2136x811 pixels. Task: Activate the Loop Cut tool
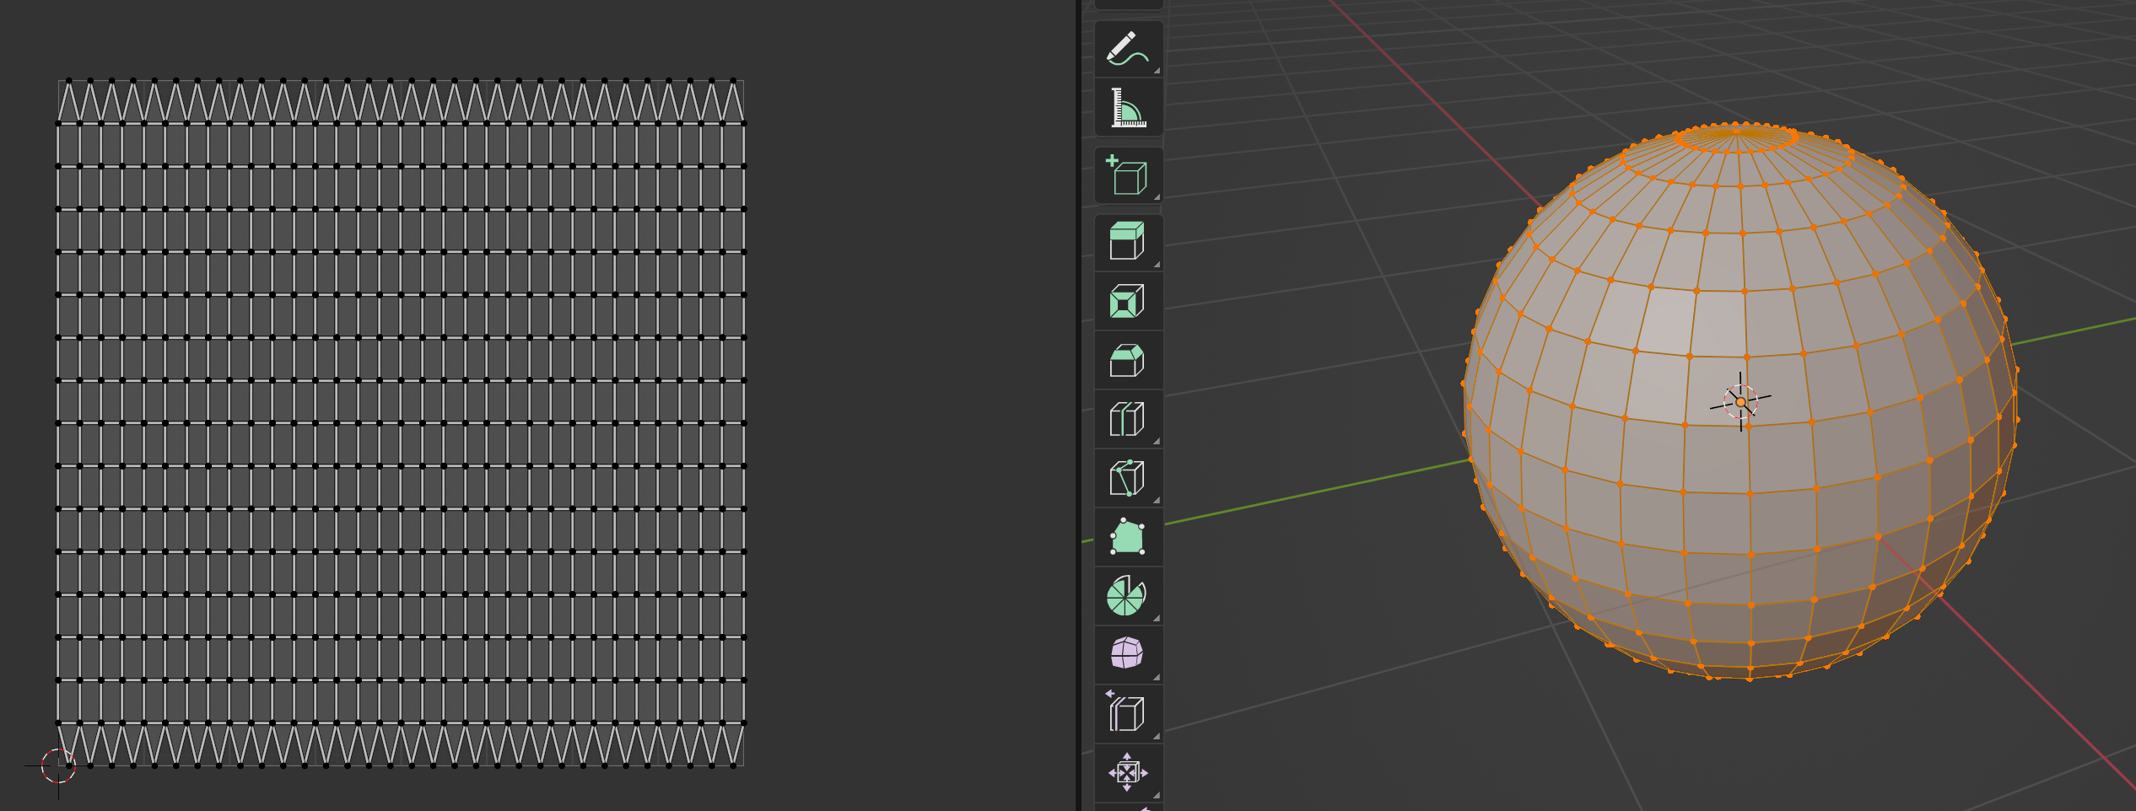click(x=1128, y=420)
